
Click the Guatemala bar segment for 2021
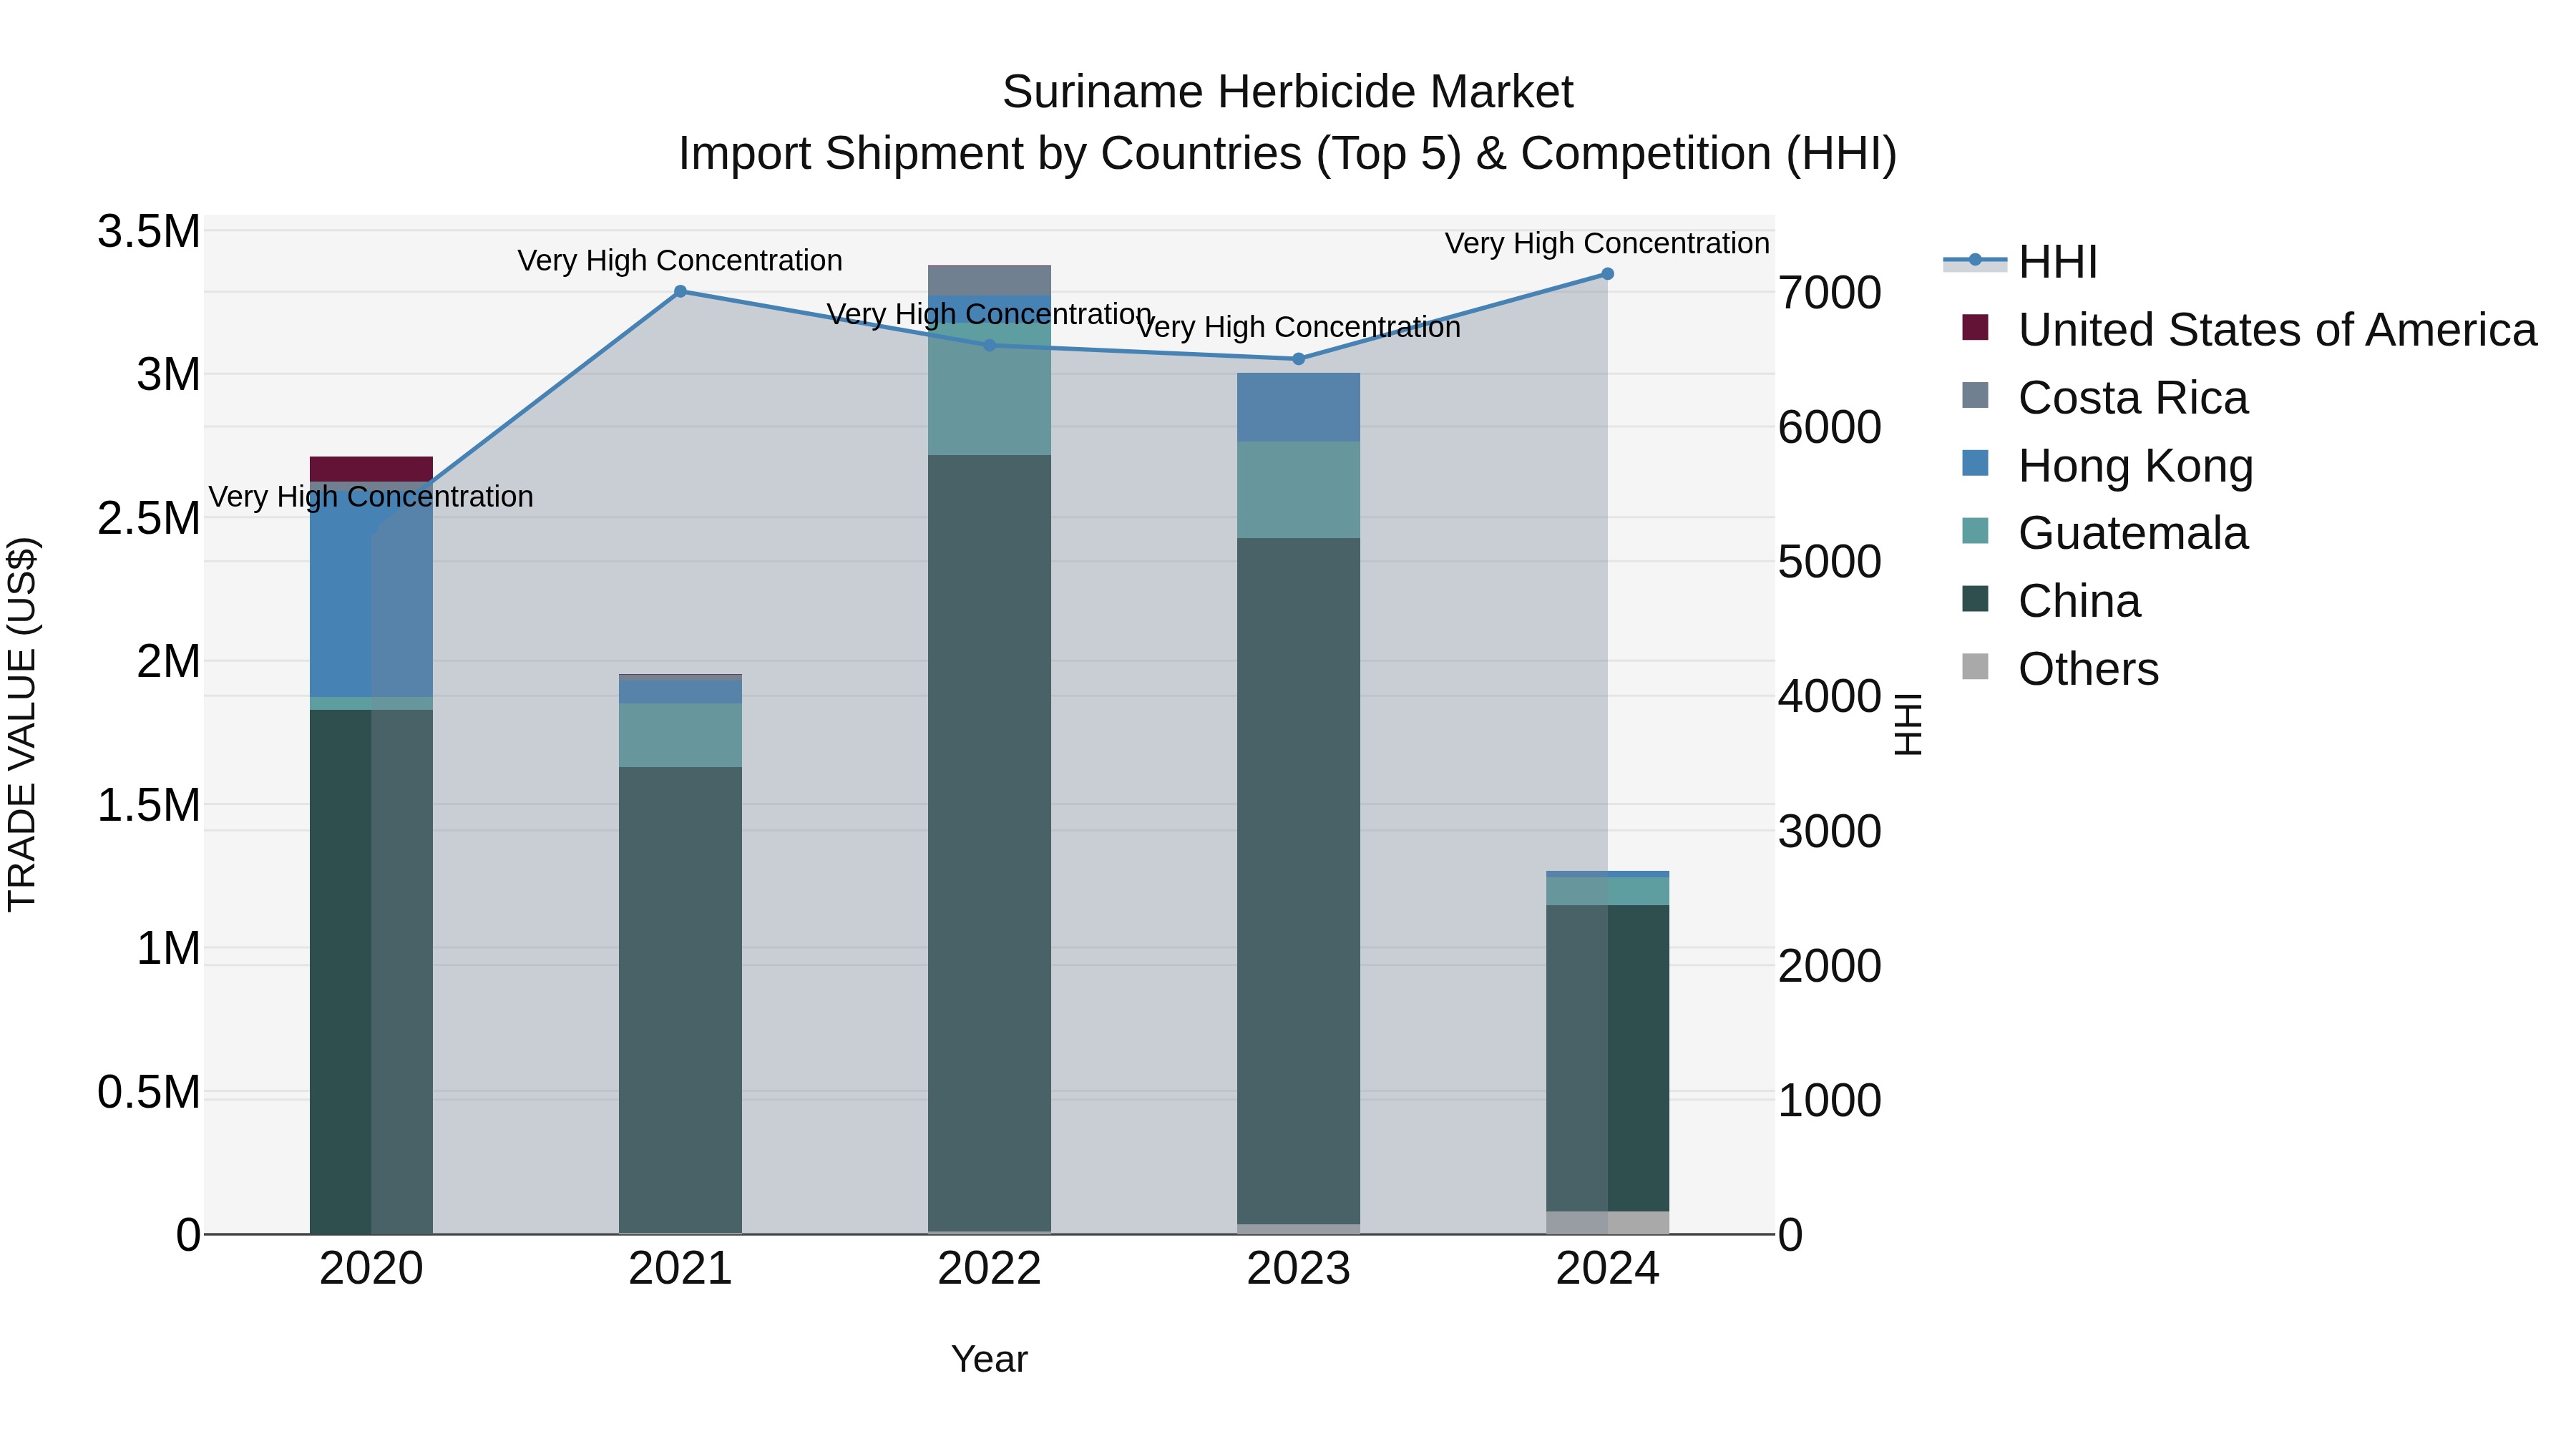680,735
